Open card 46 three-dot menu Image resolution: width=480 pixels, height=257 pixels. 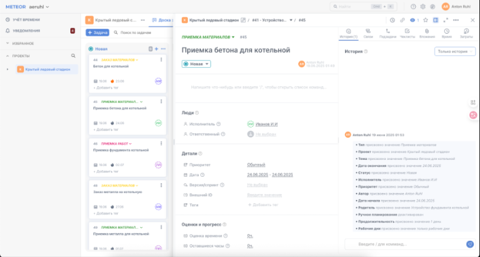pyautogui.click(x=161, y=143)
